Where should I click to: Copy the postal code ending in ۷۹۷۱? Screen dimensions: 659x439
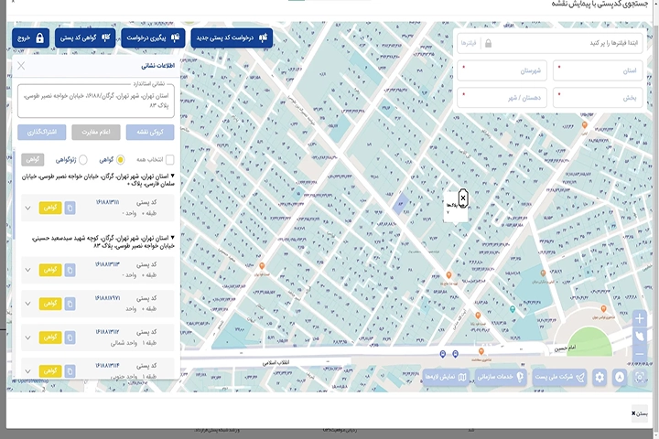70,304
